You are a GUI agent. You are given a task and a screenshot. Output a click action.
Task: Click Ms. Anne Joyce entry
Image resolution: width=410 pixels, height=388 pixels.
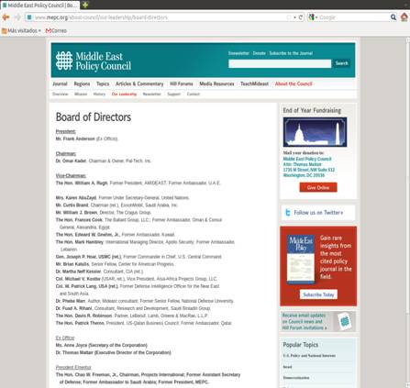[x=102, y=345]
